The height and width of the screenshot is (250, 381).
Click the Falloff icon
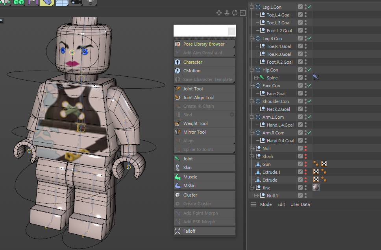click(178, 231)
